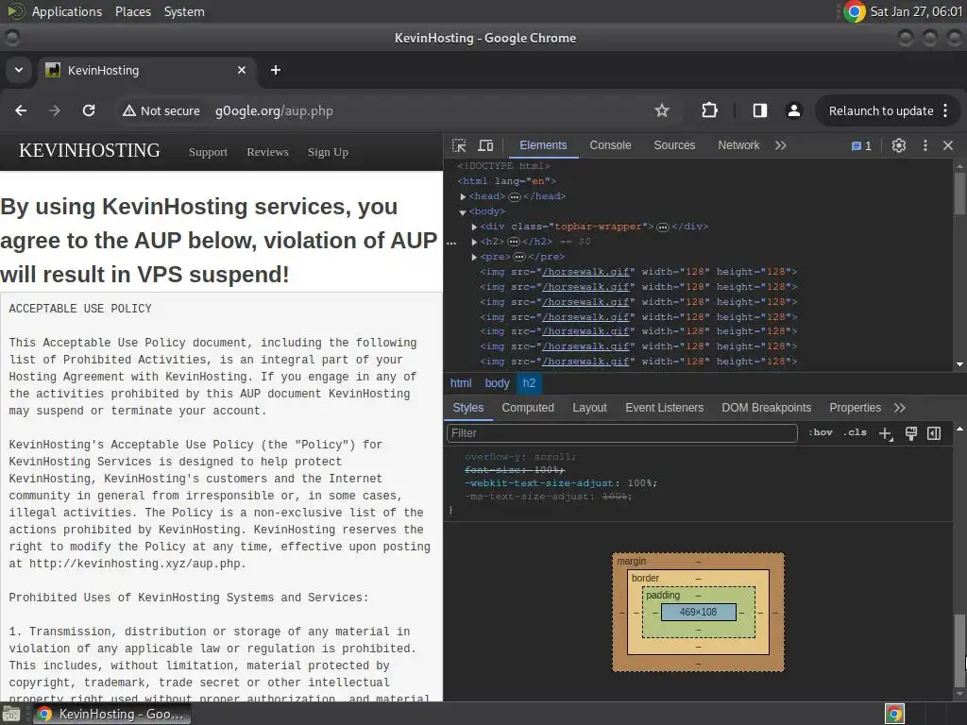The width and height of the screenshot is (967, 725).
Task: Open the tab search dropdown arrow
Action: coord(19,70)
